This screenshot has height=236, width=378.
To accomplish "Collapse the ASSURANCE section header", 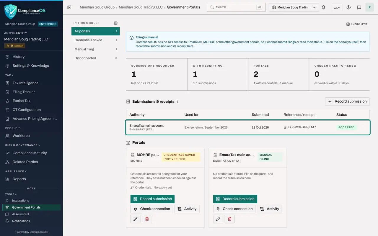I will pos(16,171).
